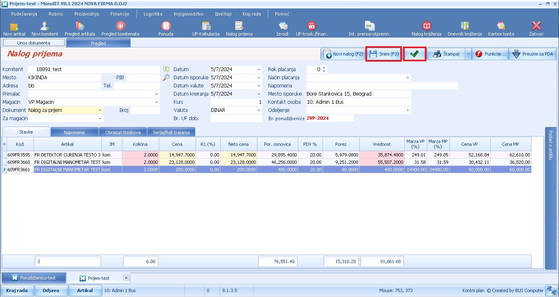Click Novi nalog (F2) button
Screen dimensions: 559x297
click(x=343, y=54)
